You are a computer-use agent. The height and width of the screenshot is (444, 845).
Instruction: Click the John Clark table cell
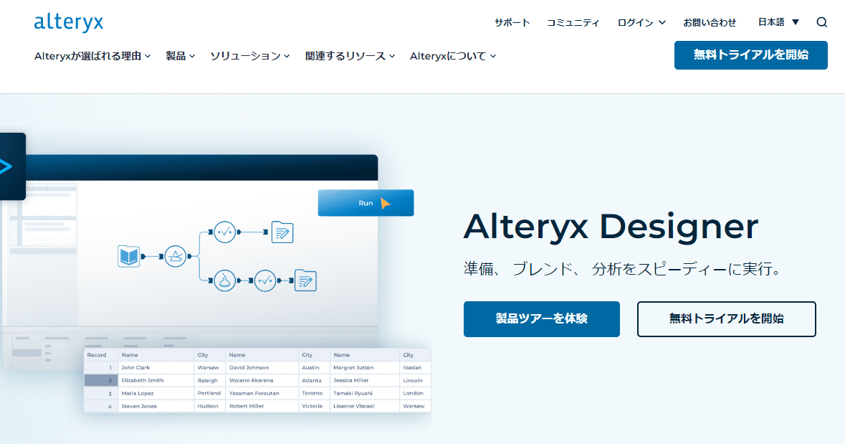click(156, 367)
